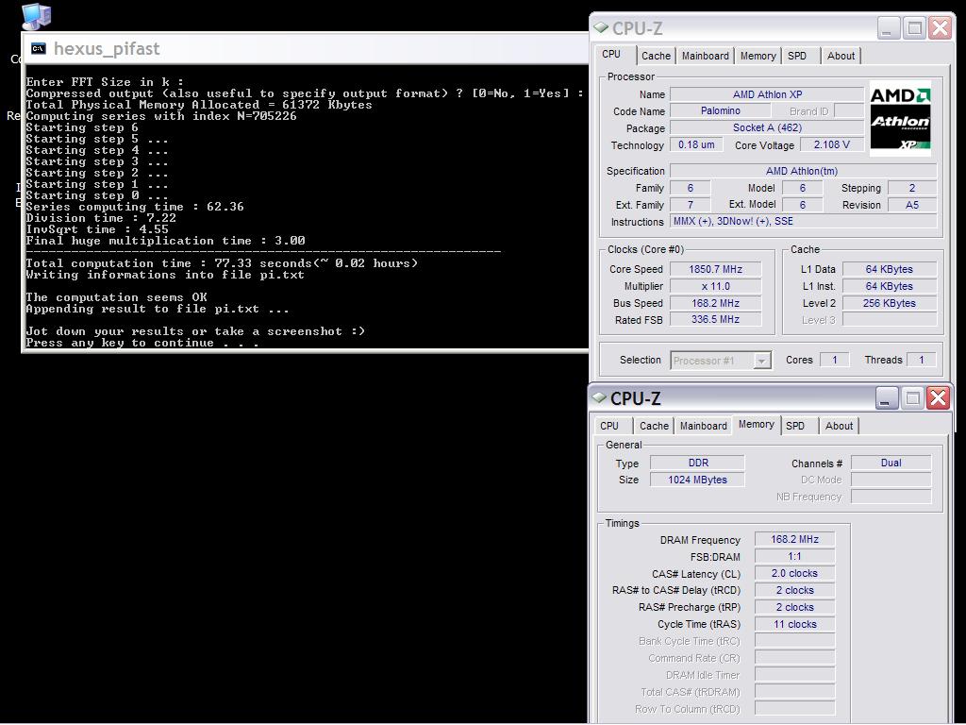966x725 pixels.
Task: Click the Palomino code name value
Action: [x=720, y=111]
